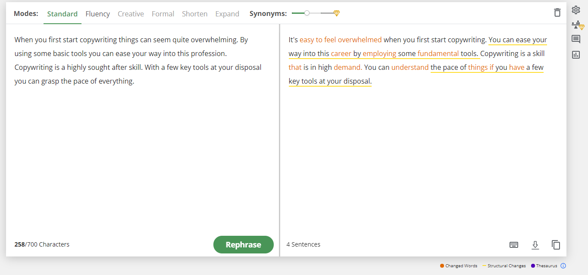Click the premium diamond at slider end
The width and height of the screenshot is (588, 275).
pyautogui.click(x=337, y=13)
